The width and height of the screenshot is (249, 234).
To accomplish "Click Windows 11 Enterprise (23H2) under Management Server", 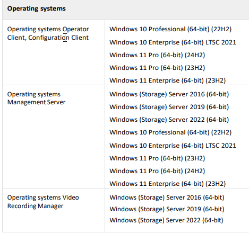I will click(168, 184).
